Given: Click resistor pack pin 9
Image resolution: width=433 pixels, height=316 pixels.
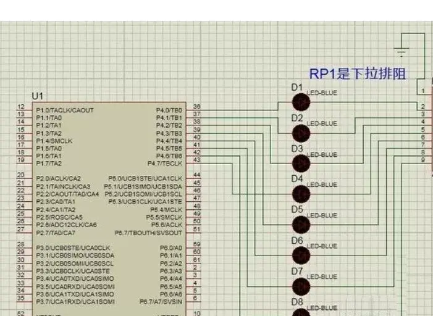Looking at the screenshot, I should 422,160.
